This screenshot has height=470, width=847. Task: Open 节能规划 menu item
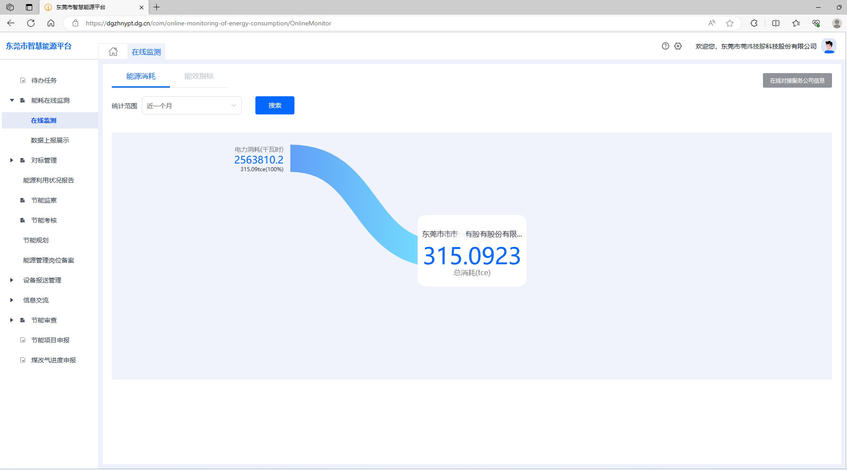coord(36,240)
